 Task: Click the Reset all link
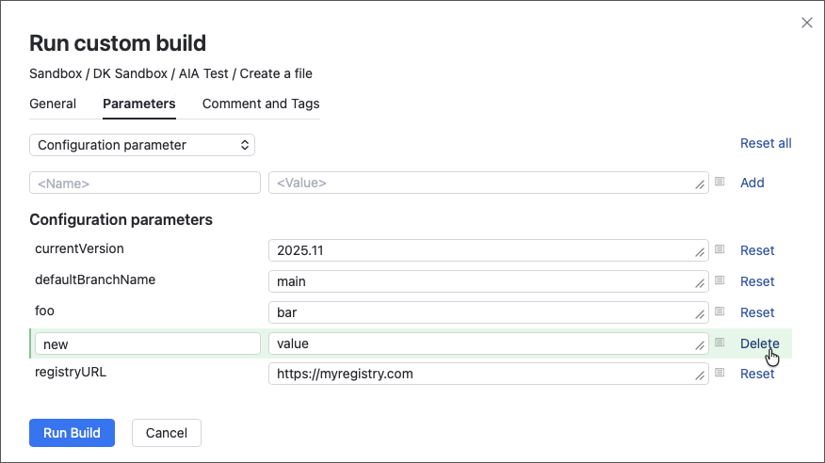point(766,143)
